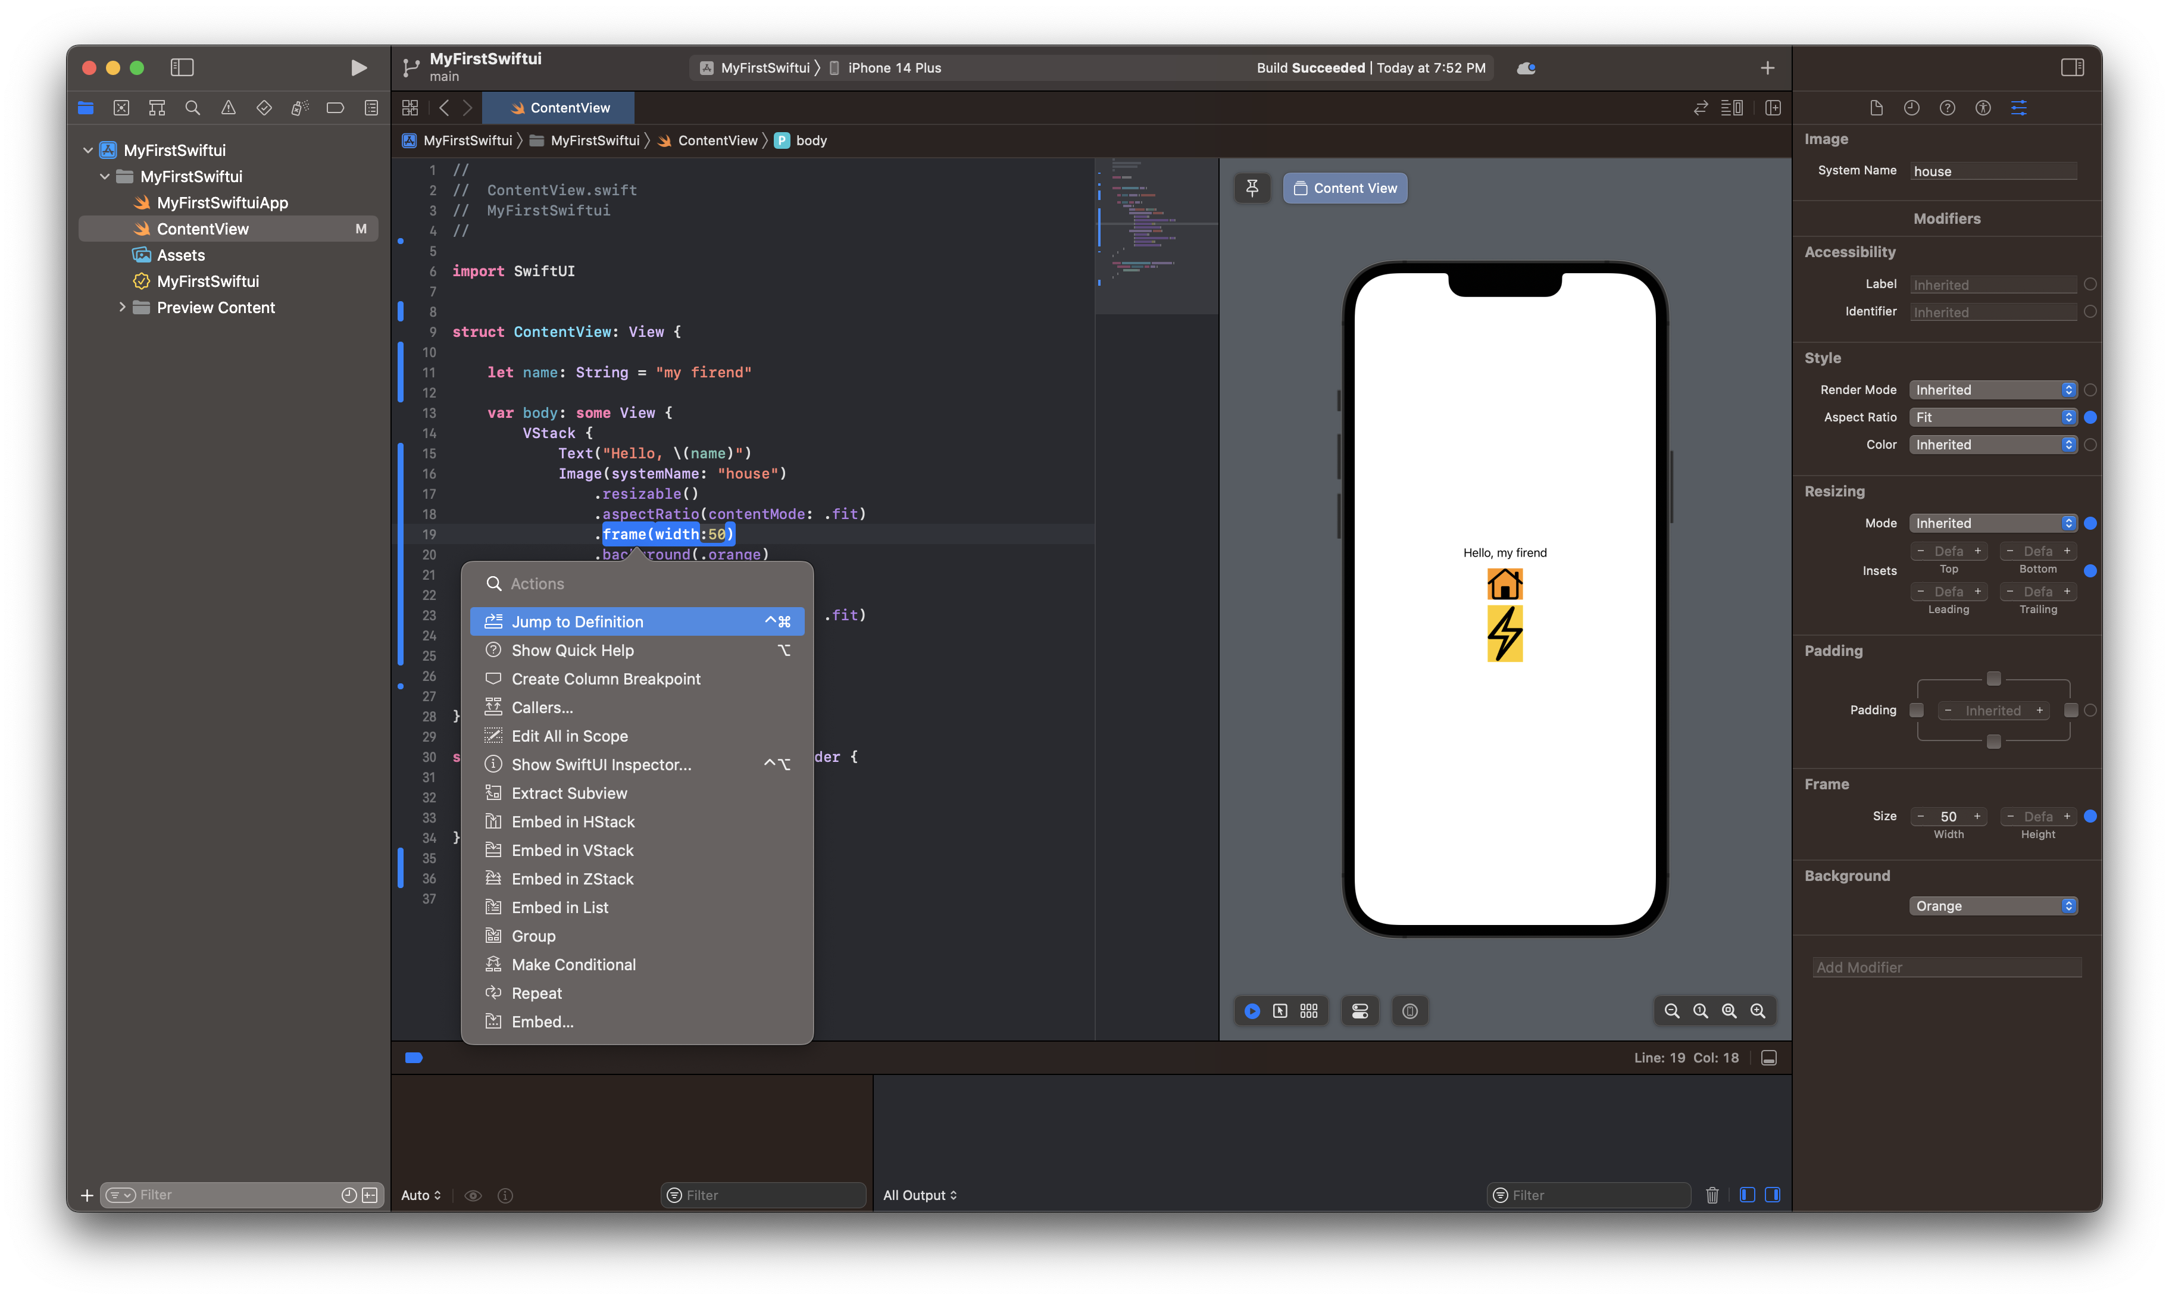Open the Aspect Ratio dropdown
2169x1300 pixels.
pos(1992,417)
